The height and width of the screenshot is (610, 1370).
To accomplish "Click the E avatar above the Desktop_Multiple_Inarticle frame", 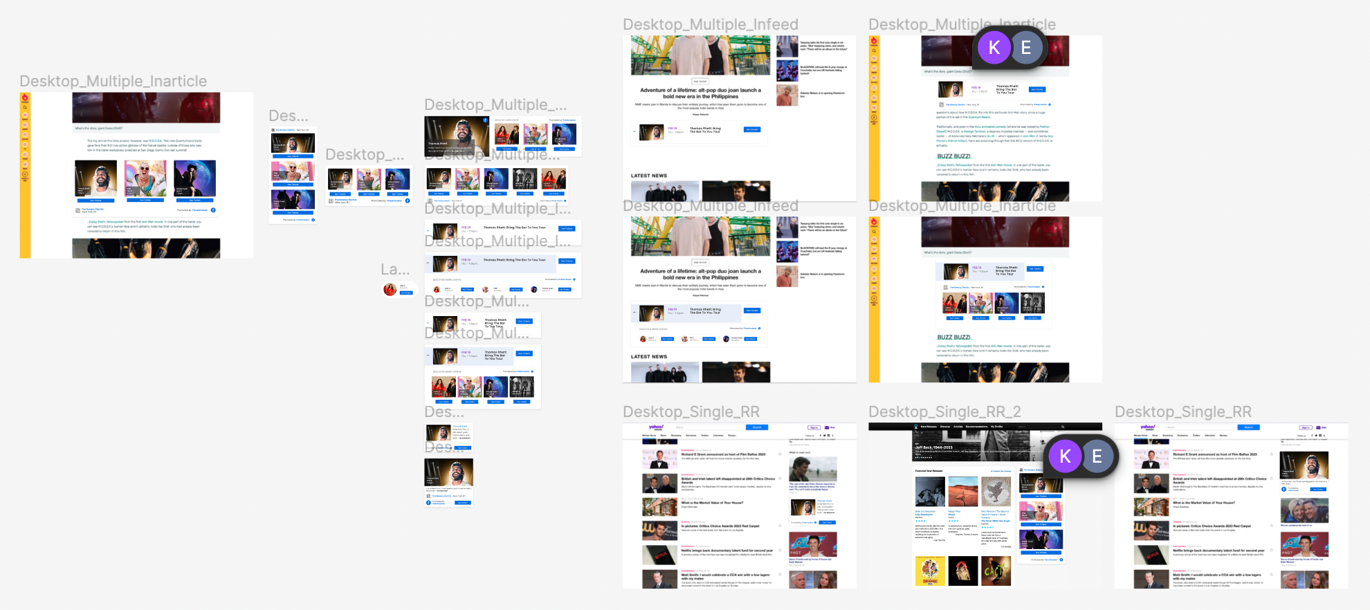I will (1026, 48).
